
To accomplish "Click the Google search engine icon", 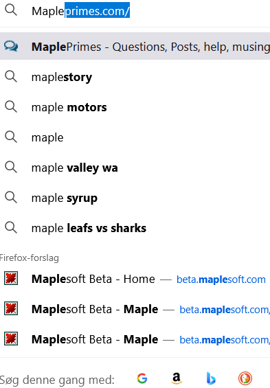I will pos(142,378).
